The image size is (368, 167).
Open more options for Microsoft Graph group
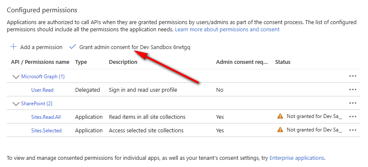point(353,76)
